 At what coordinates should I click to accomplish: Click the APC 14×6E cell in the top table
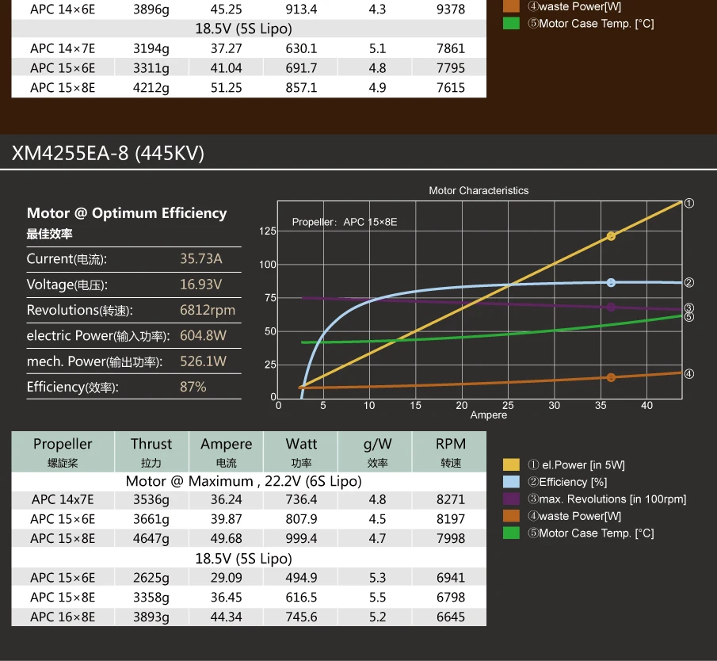point(63,10)
